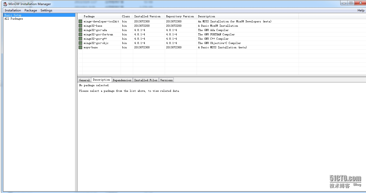Screen dimensions: 366x193
Task: Select the mingw32-gcc-fortran package name
Action: tap(98, 35)
